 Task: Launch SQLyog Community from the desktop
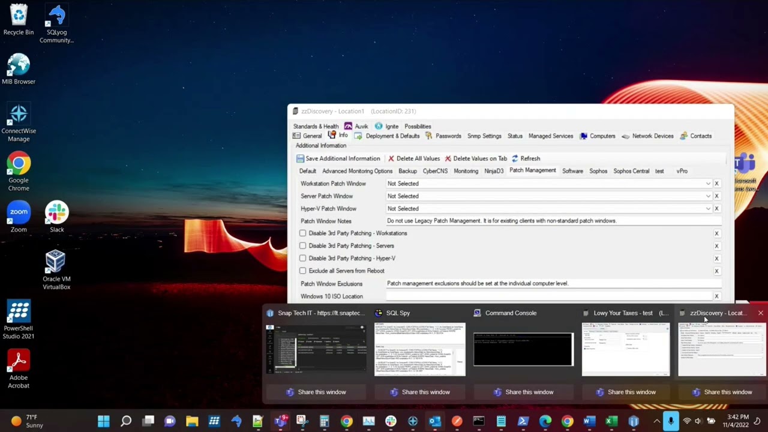(56, 24)
